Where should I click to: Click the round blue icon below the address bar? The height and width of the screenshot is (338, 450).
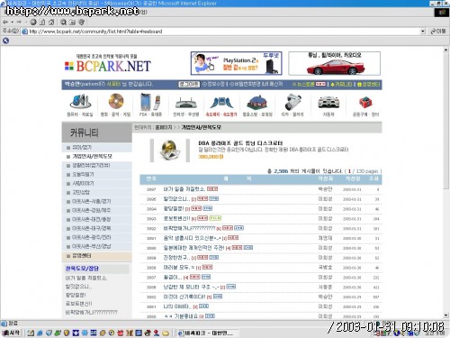pyautogui.click(x=5, y=41)
